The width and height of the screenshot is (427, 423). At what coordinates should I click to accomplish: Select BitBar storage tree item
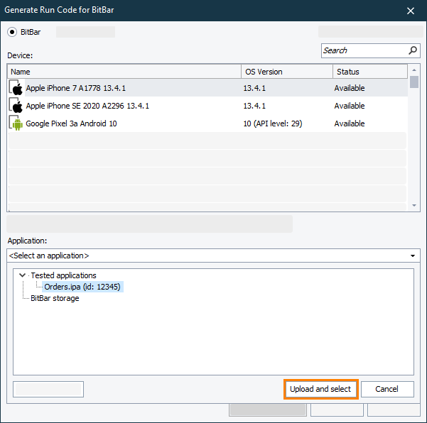pyautogui.click(x=55, y=298)
